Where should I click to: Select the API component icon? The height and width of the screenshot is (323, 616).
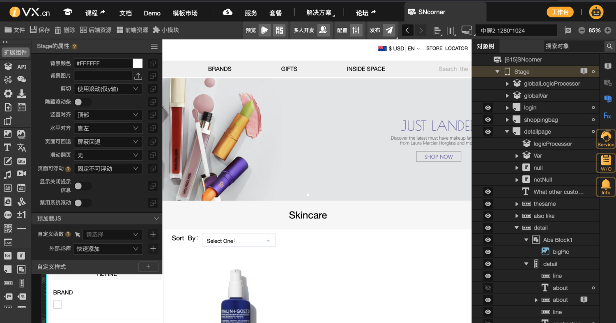(x=22, y=67)
